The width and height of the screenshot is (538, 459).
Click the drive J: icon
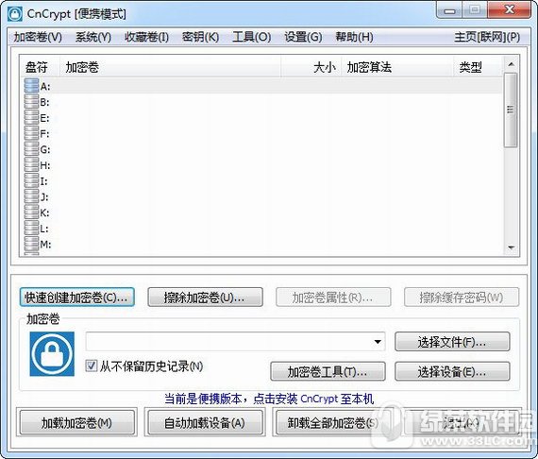[x=31, y=196]
